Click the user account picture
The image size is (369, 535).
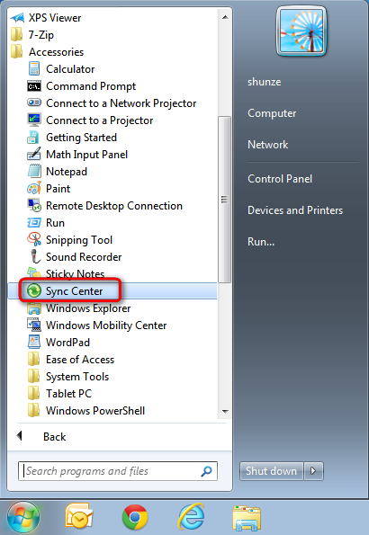coord(301,31)
